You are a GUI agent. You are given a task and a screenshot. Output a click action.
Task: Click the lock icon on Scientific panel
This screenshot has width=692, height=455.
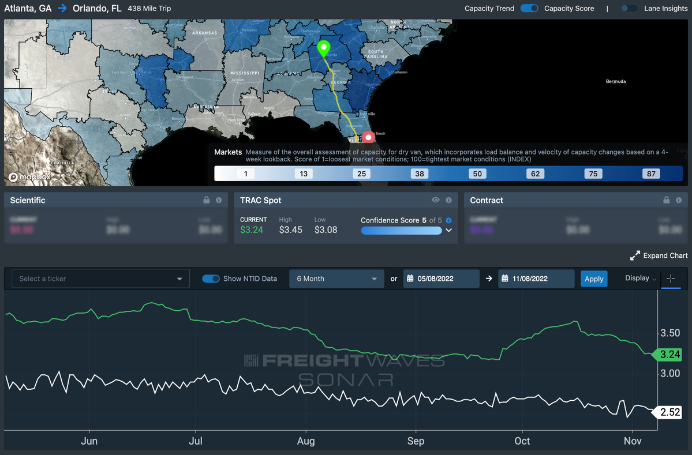[x=206, y=200]
